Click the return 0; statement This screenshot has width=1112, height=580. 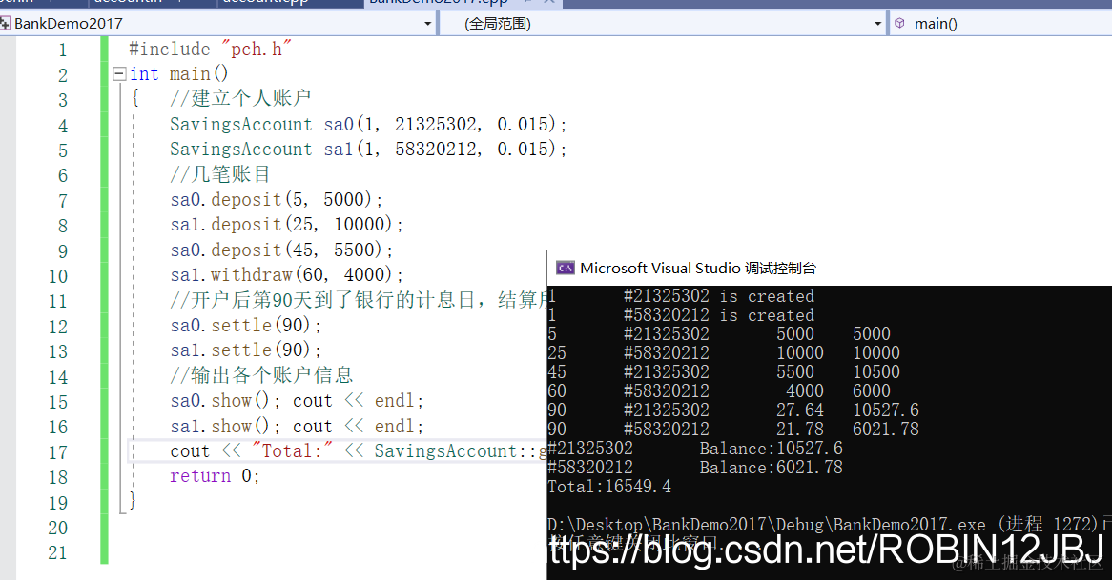(x=215, y=476)
